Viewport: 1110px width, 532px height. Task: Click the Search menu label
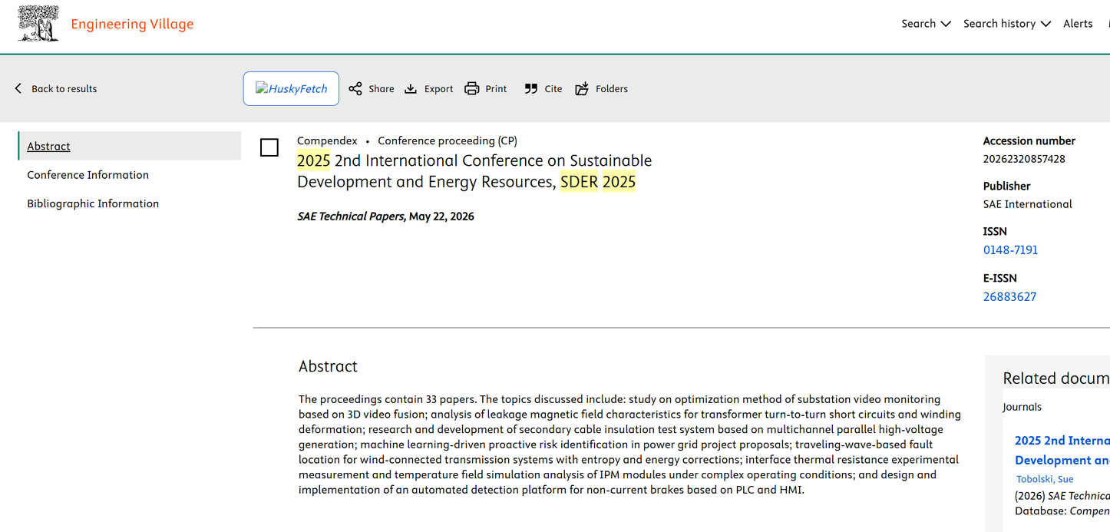[918, 24]
